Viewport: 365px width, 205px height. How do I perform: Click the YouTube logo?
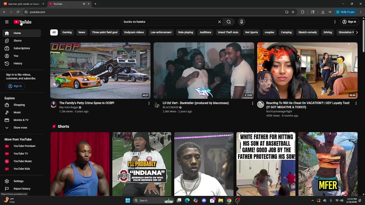pyautogui.click(x=23, y=22)
